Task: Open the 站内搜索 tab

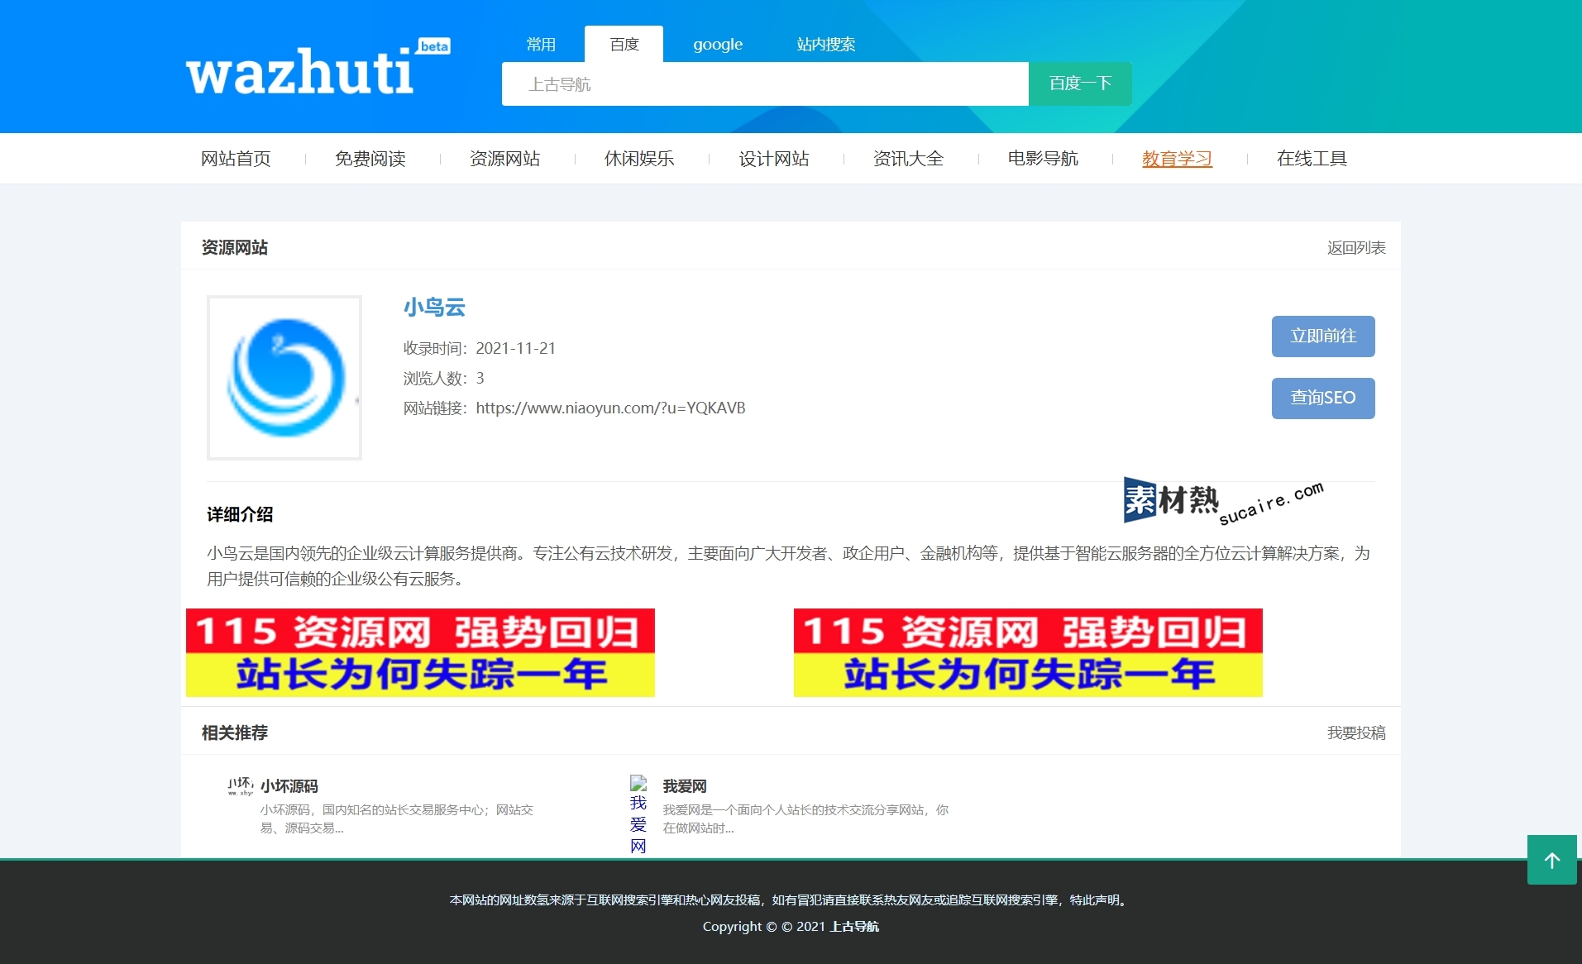Action: click(x=826, y=45)
